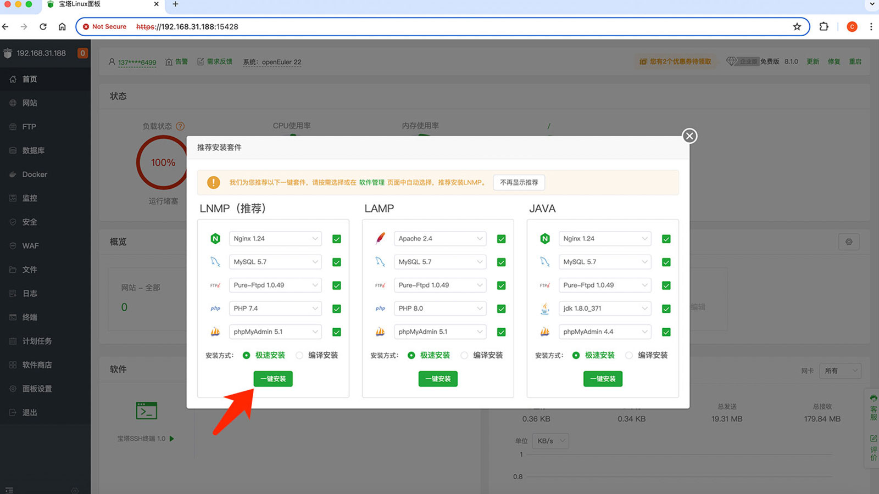Uncheck the JAVA jdk 1.8.0_371 checkbox
The height and width of the screenshot is (494, 879).
666,308
